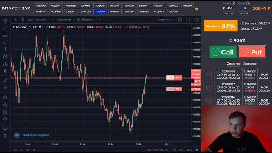Screen dimensions: 272x153
Task: Toggle magnet mode for drawings
Action: pos(5,97)
